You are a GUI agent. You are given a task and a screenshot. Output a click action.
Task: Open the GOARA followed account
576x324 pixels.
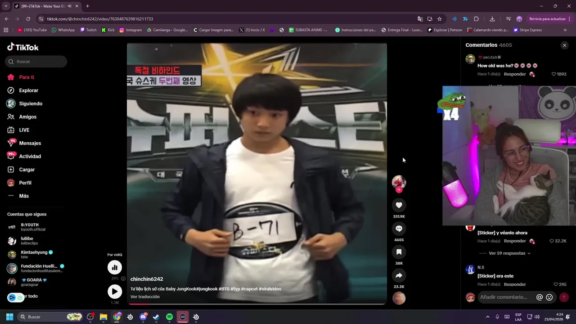tap(28, 282)
